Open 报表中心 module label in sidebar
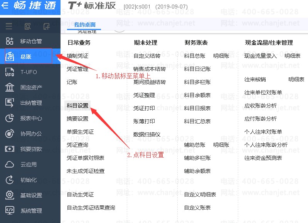The width and height of the screenshot is (308, 223). click(31, 118)
